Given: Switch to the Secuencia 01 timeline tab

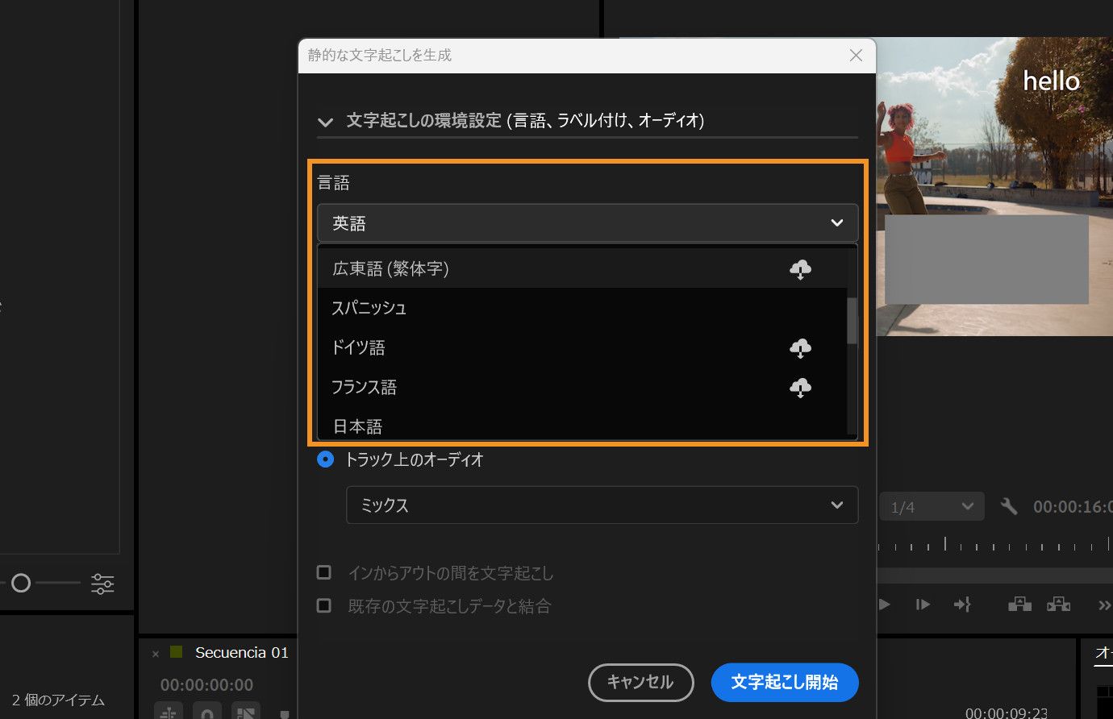Looking at the screenshot, I should [241, 652].
